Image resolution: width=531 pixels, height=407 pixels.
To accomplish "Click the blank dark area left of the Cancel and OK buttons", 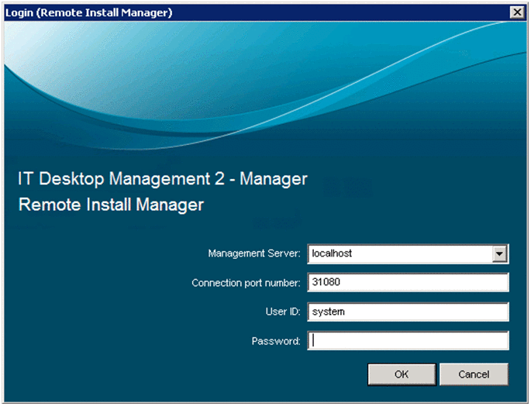I will 194,374.
